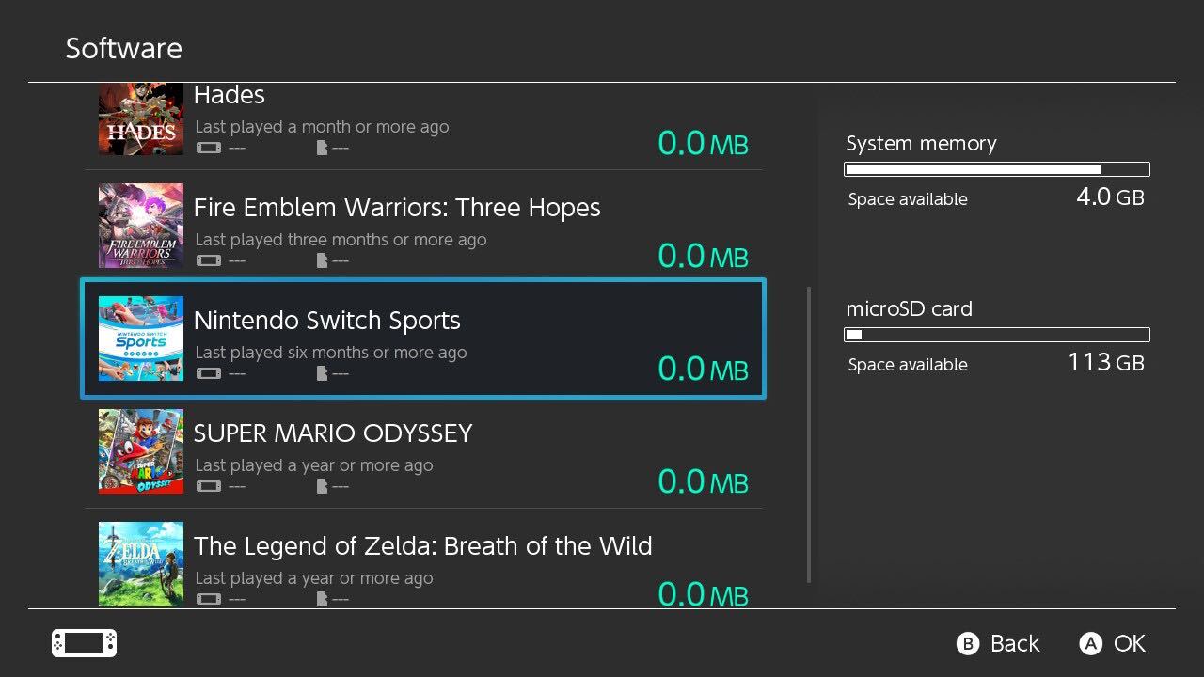1204x677 pixels.
Task: Click Breath of the Wild 0.0 MB size
Action: [x=703, y=595]
